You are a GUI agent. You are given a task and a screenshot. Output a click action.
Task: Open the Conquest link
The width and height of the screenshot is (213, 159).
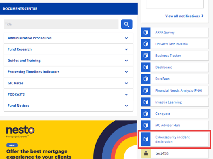pos(162,114)
